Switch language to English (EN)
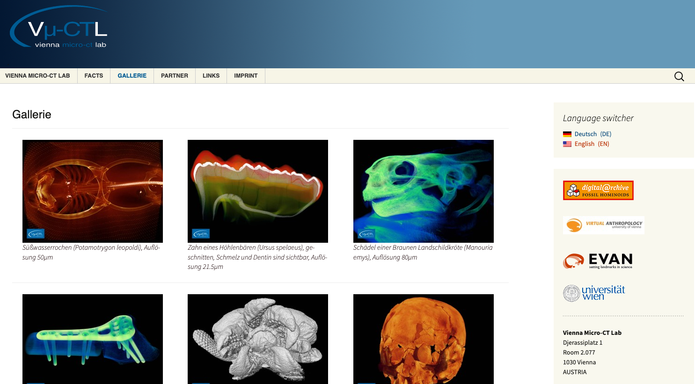 [592, 144]
